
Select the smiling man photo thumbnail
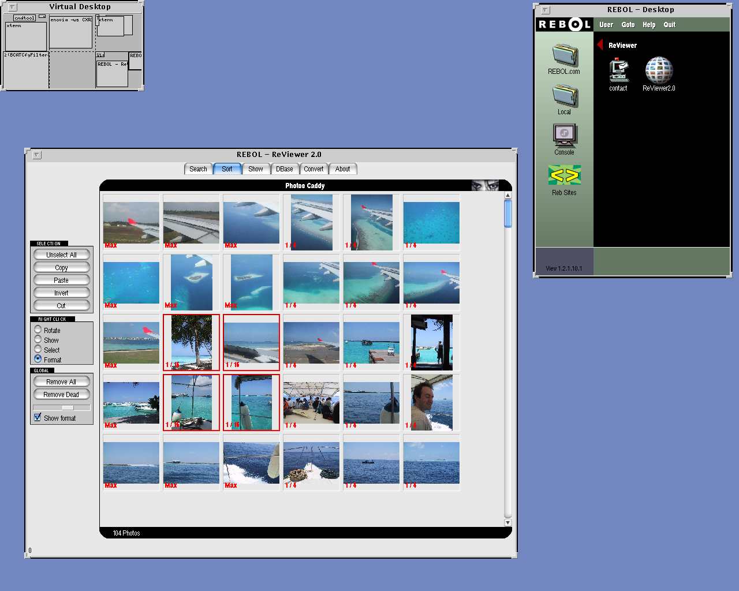click(431, 402)
